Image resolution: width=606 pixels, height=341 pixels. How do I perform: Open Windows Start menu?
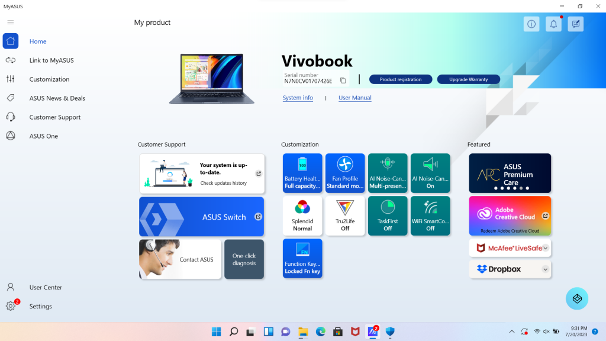(217, 332)
